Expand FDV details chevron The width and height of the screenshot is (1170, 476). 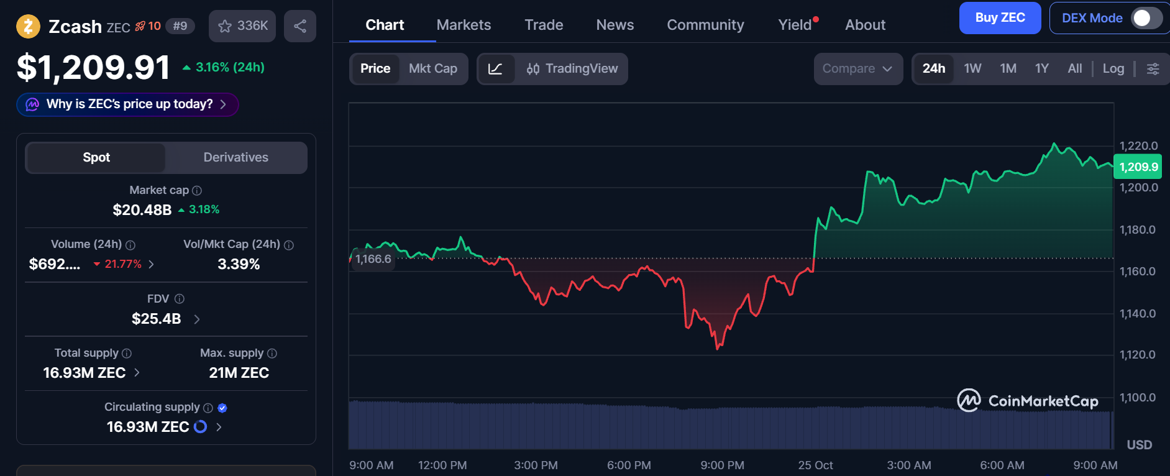click(197, 319)
